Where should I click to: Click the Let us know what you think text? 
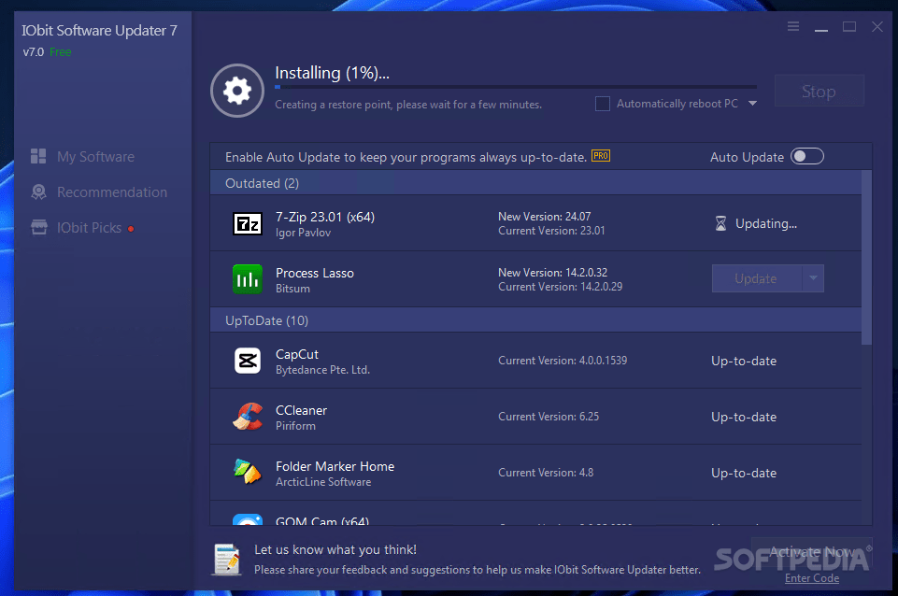point(335,549)
